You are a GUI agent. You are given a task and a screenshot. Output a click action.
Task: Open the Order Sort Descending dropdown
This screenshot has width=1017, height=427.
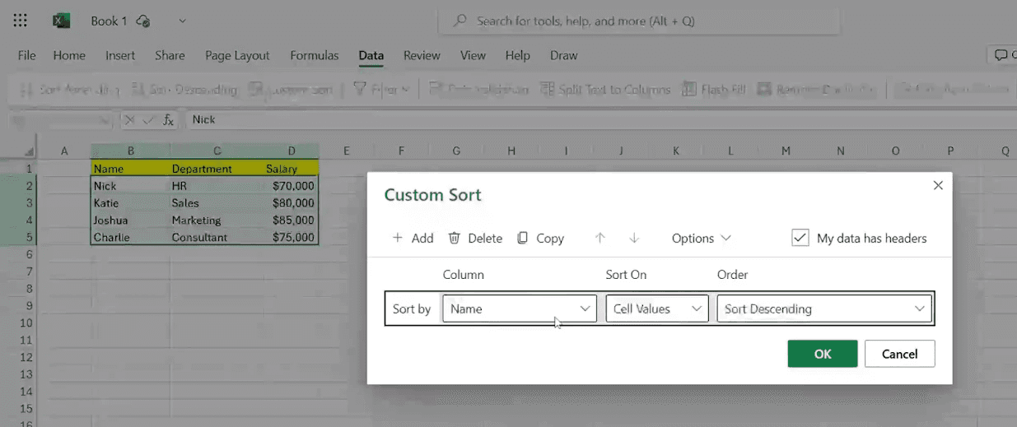point(824,309)
